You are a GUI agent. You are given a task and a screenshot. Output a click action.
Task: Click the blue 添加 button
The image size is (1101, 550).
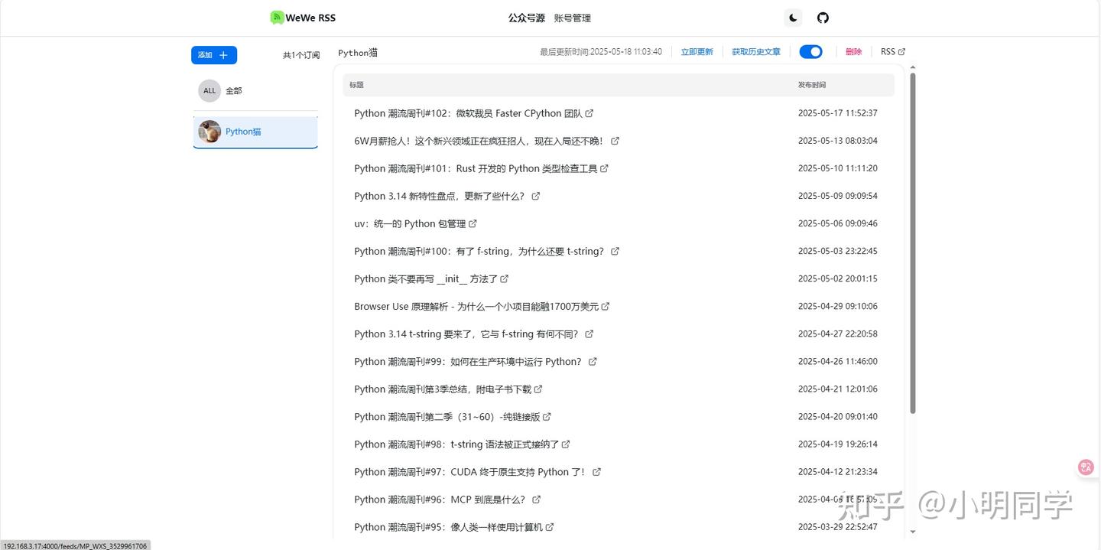pyautogui.click(x=214, y=55)
